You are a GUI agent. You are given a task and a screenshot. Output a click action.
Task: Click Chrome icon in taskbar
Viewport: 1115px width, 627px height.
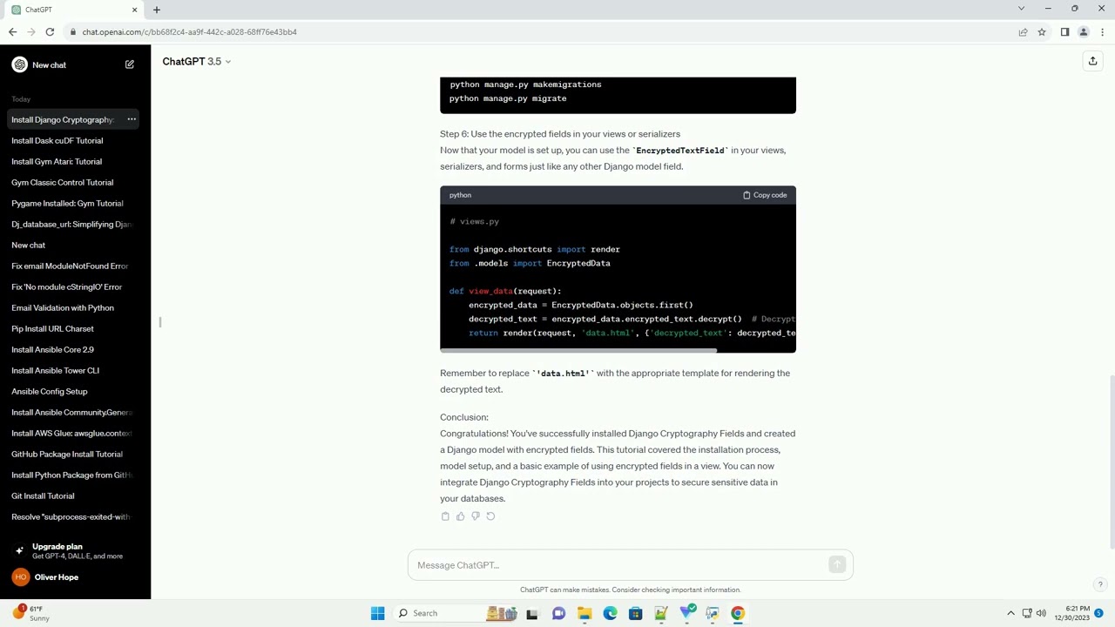[738, 613]
